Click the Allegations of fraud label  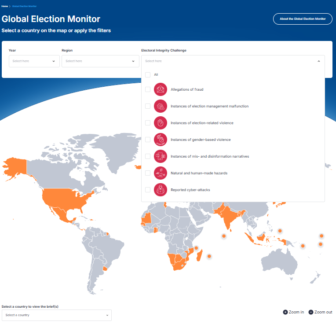click(x=187, y=89)
